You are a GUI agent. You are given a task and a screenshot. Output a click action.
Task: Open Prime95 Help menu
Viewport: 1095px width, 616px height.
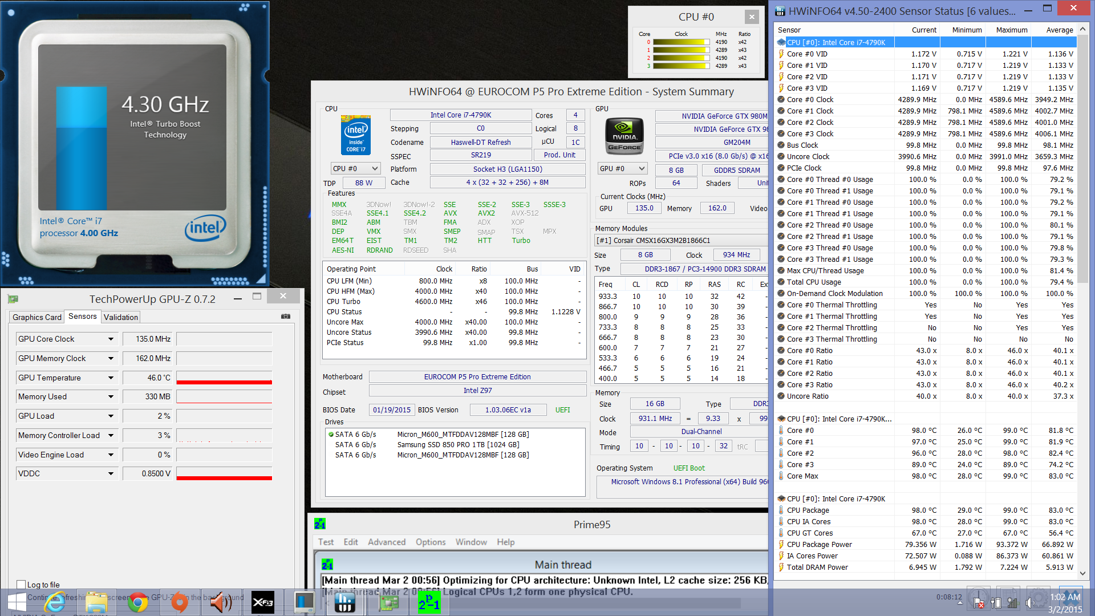[x=505, y=542]
